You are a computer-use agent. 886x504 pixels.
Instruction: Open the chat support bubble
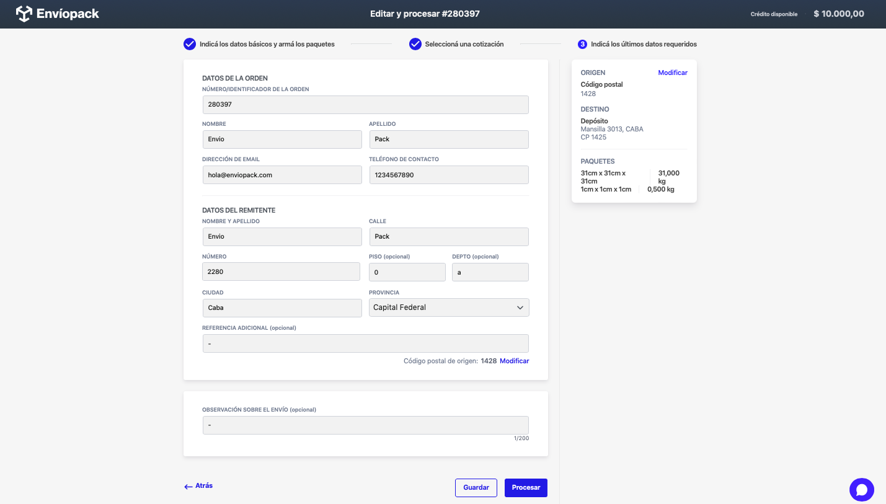[862, 490]
